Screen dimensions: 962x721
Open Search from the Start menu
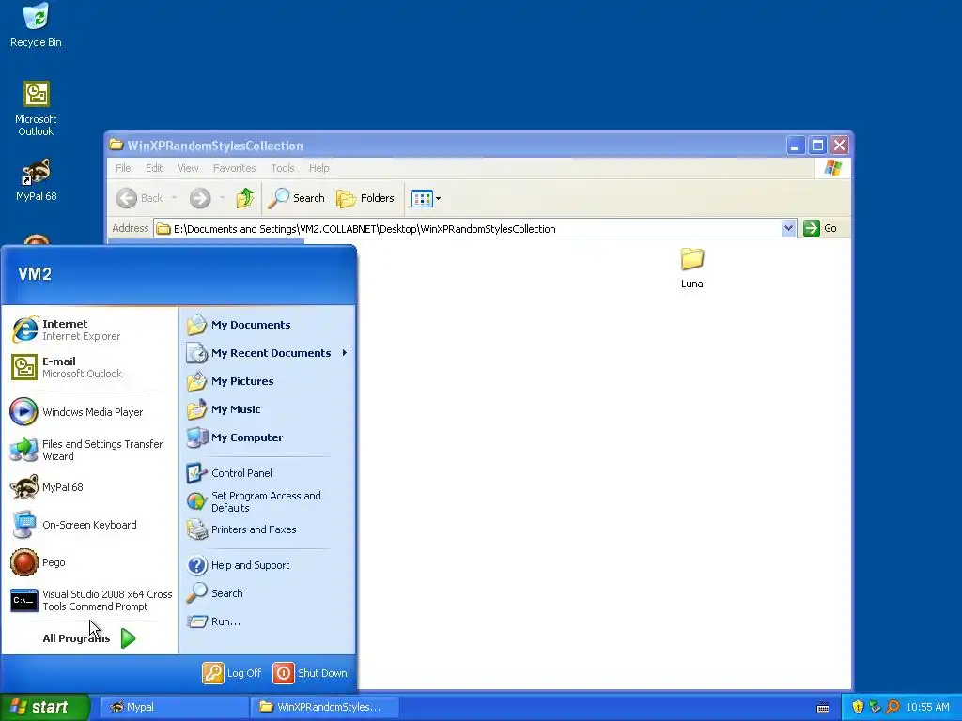click(268, 593)
